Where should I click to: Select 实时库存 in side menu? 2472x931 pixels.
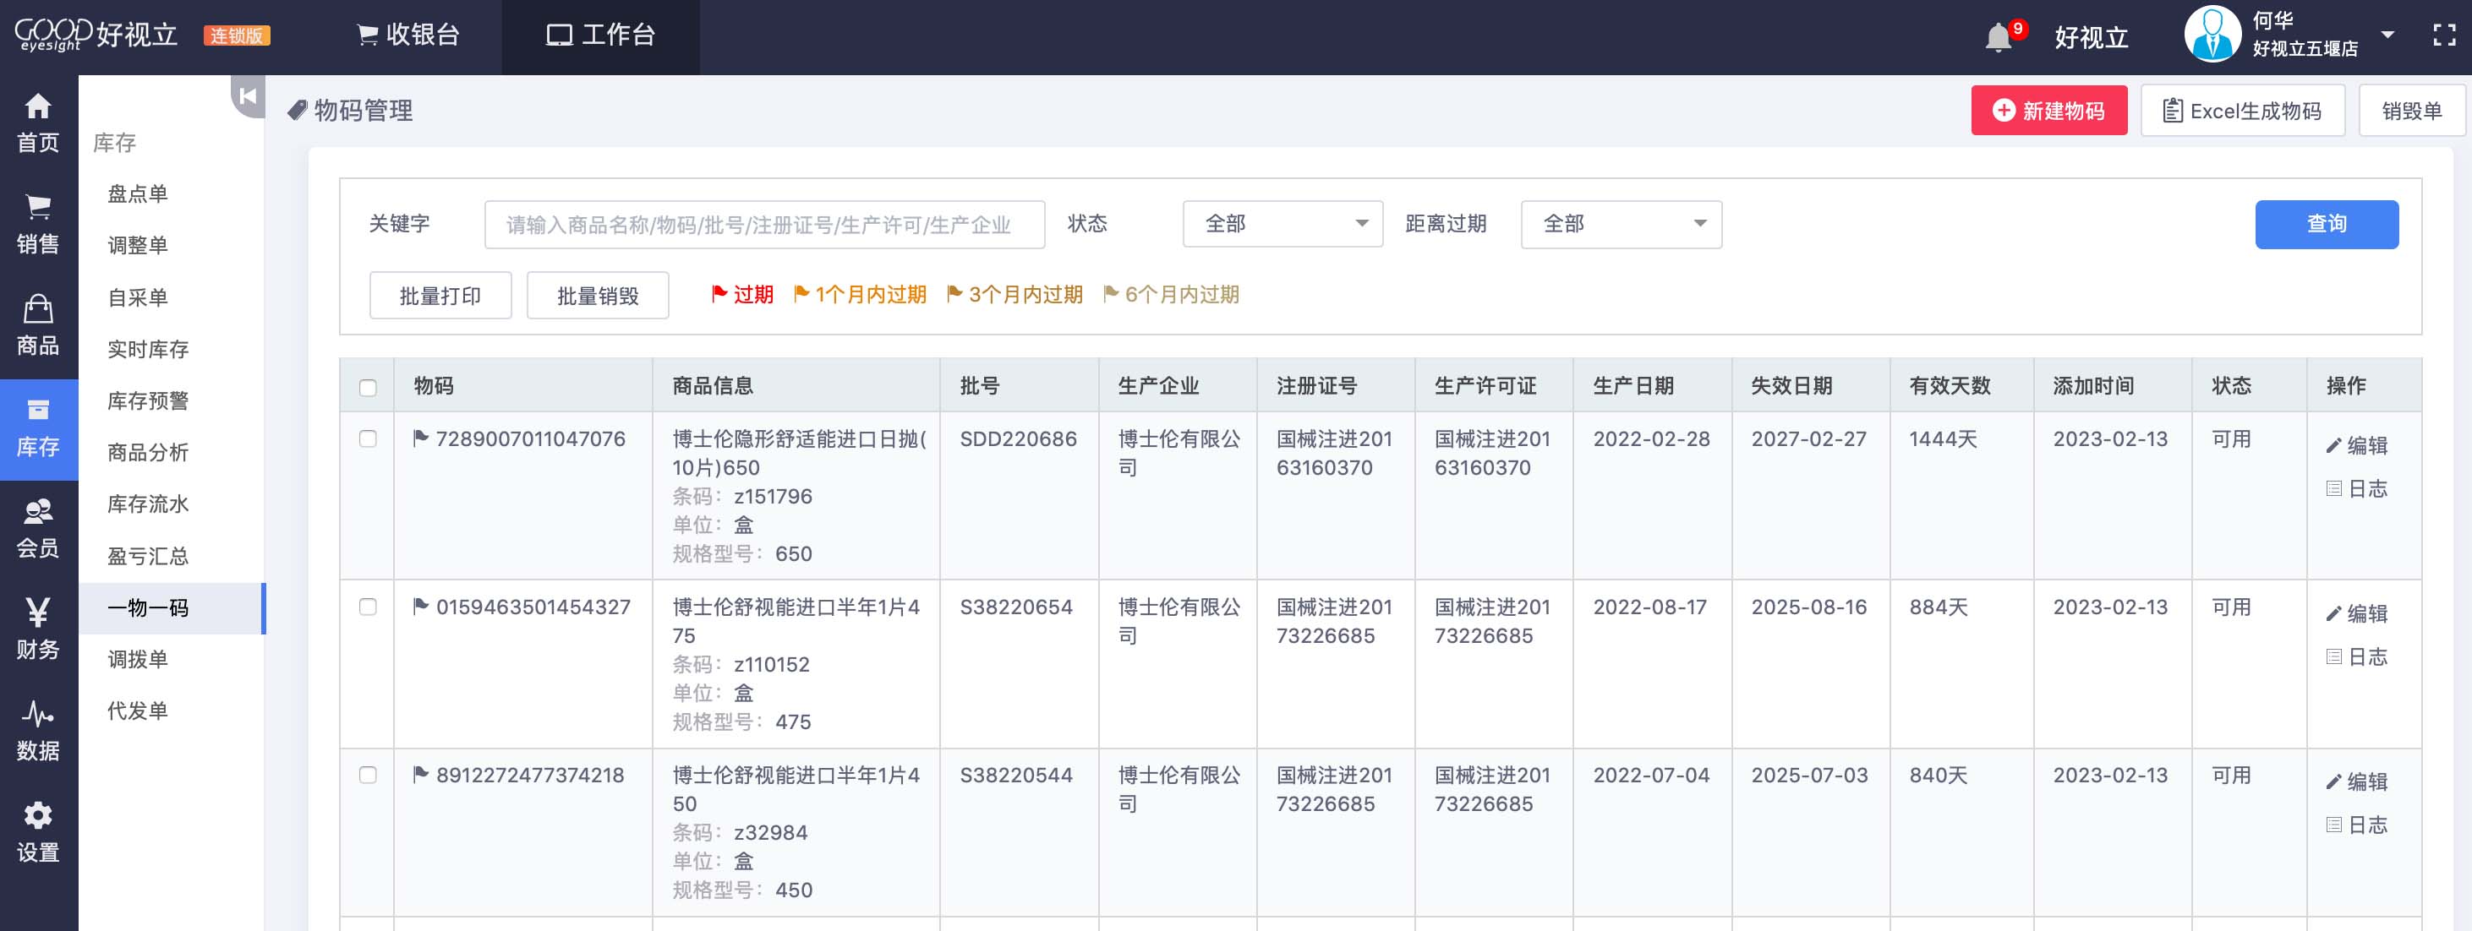pos(148,349)
